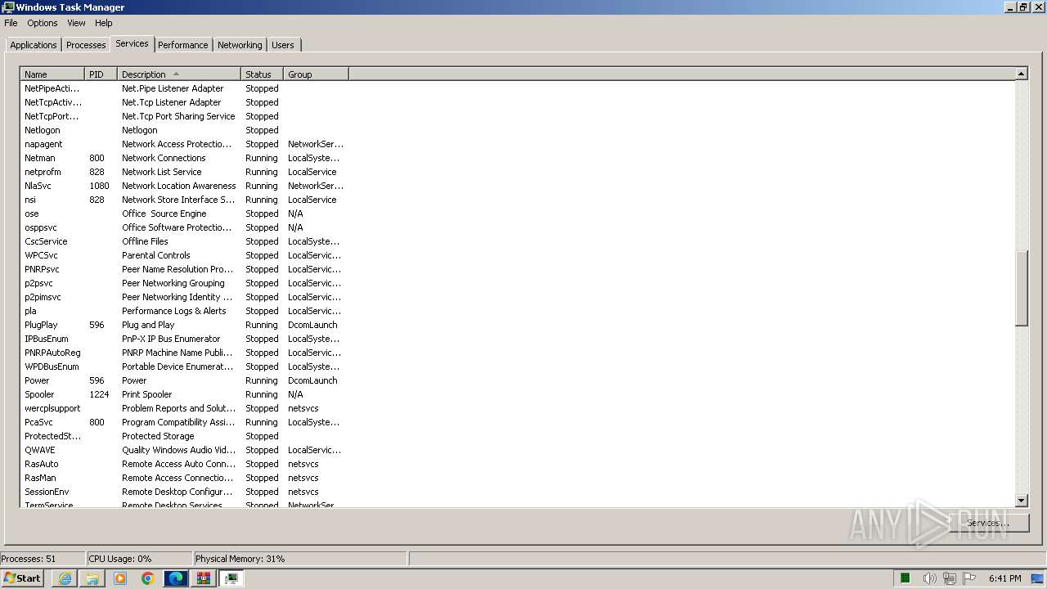
Task: Toggle sort on Description column header
Action: (x=179, y=74)
